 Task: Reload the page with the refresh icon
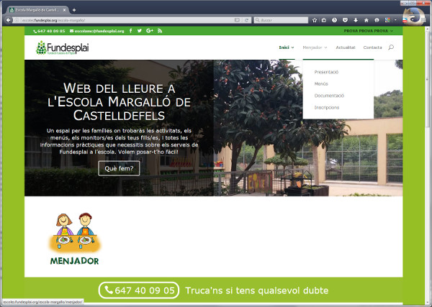pyautogui.click(x=246, y=20)
